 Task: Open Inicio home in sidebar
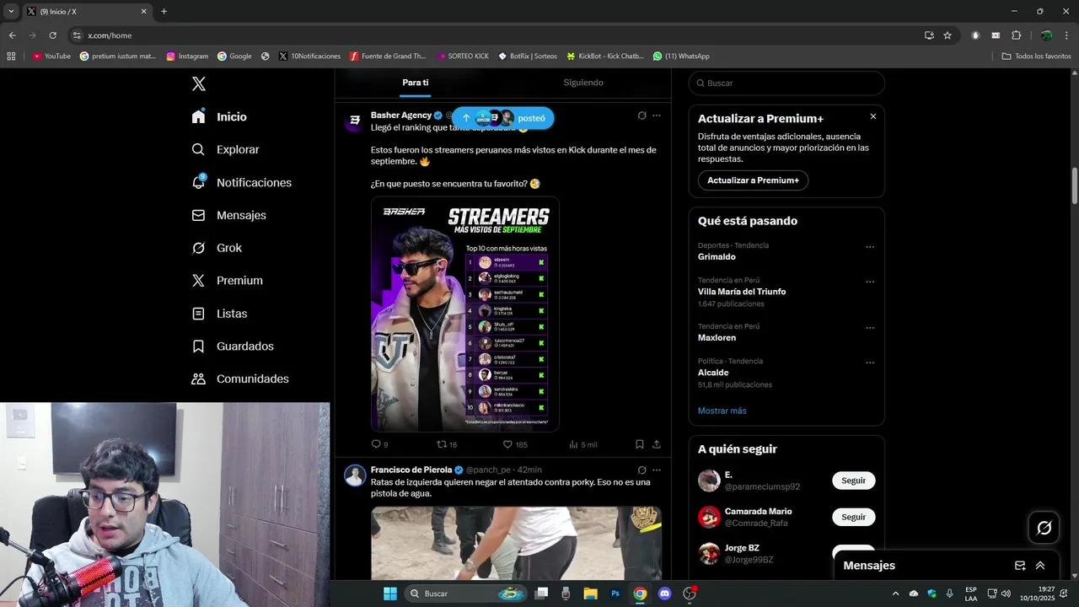click(x=219, y=117)
